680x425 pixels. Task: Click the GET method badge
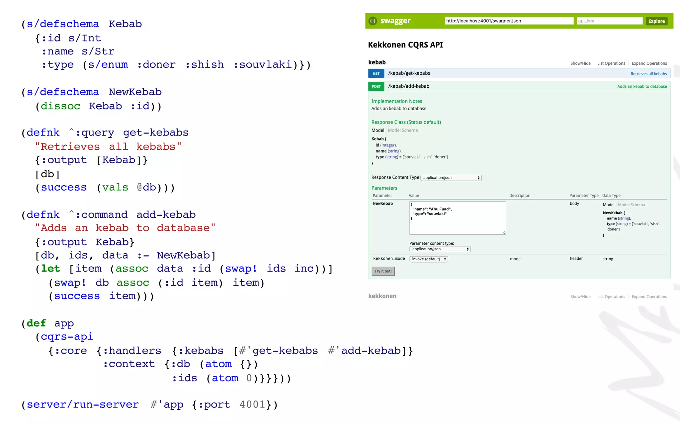tap(376, 73)
